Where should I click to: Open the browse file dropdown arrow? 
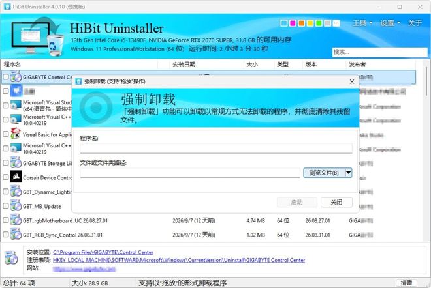[348, 173]
